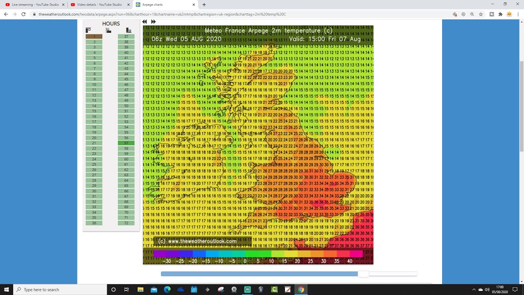Click the right layout icon under HOURS
Screen dimensions: 524x295
(x=129, y=30)
